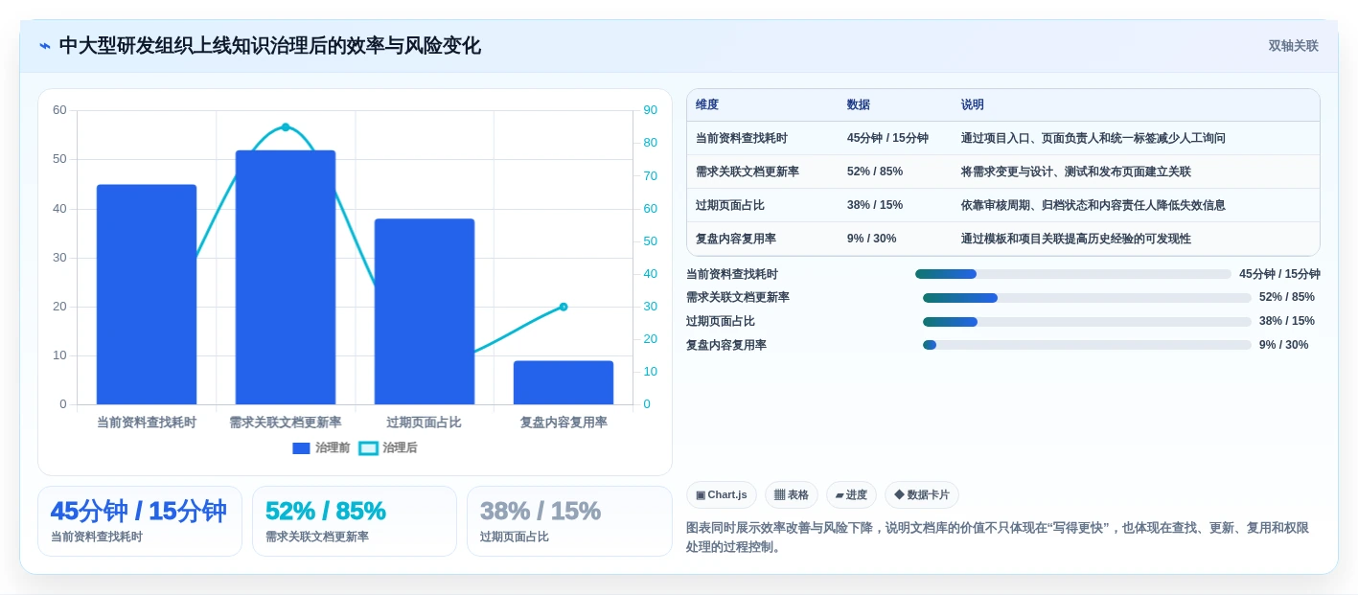Open the 38% / 15% stat card

pyautogui.click(x=569, y=521)
